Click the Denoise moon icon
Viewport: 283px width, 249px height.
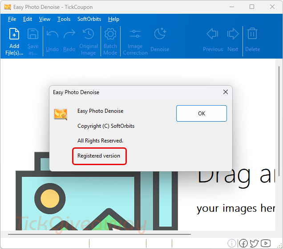click(x=160, y=33)
